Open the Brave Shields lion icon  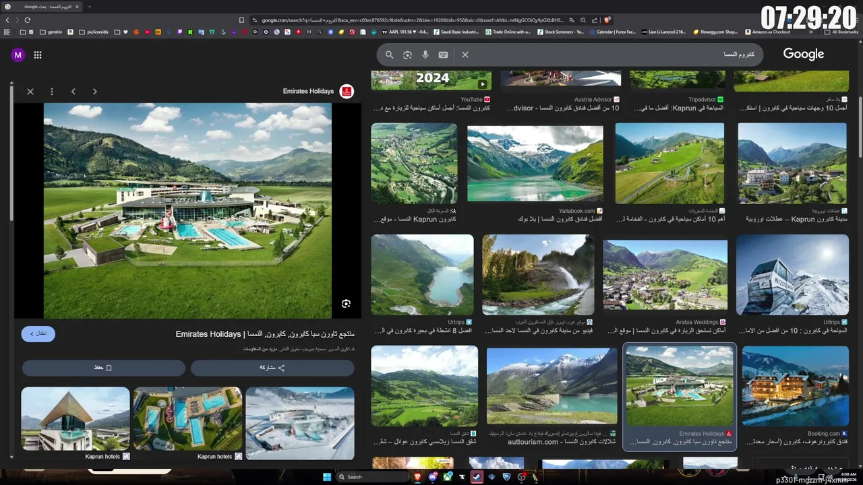coord(607,20)
